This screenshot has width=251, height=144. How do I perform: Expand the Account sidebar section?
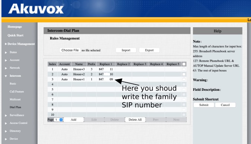(x=15, y=60)
